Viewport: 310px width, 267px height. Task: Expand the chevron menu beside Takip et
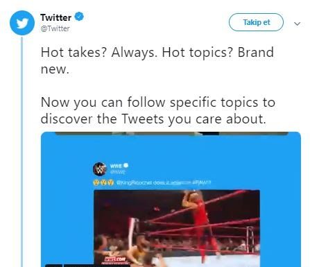point(297,24)
